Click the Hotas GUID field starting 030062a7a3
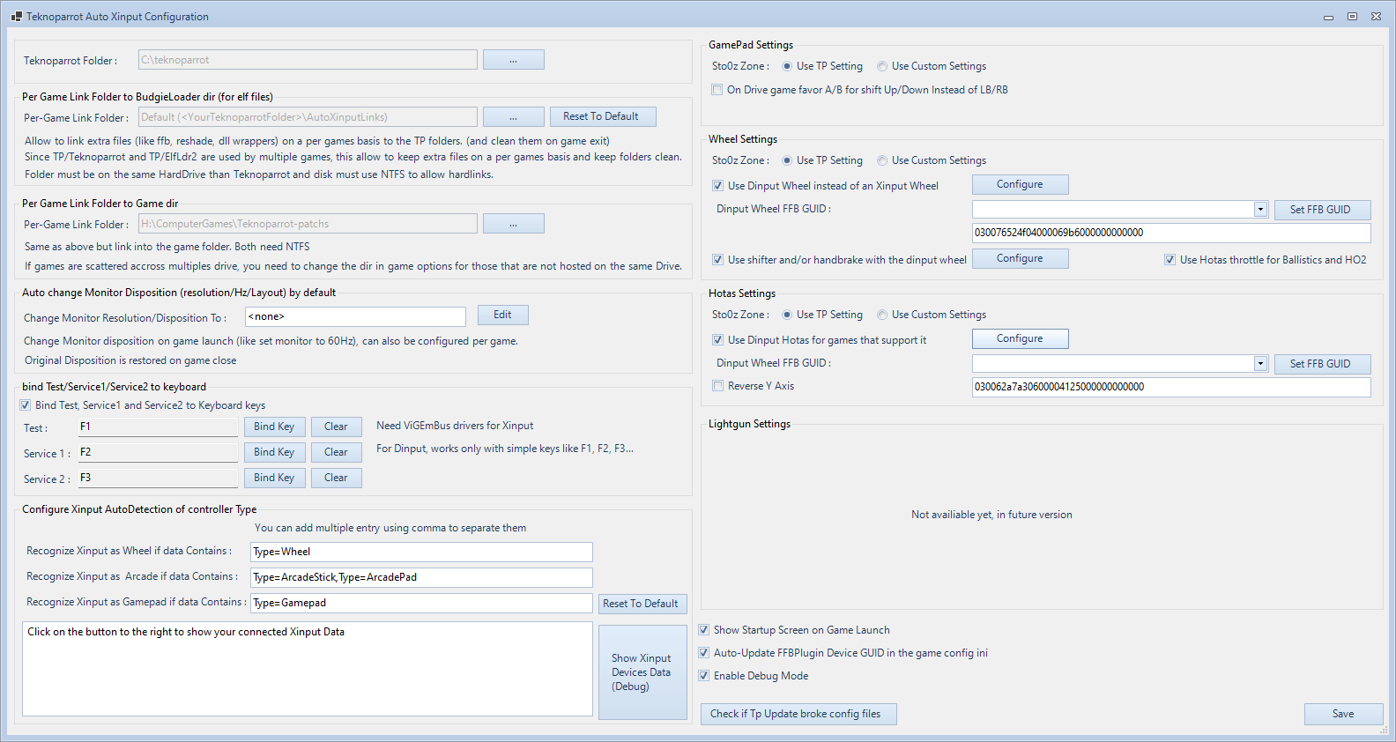 click(1171, 387)
